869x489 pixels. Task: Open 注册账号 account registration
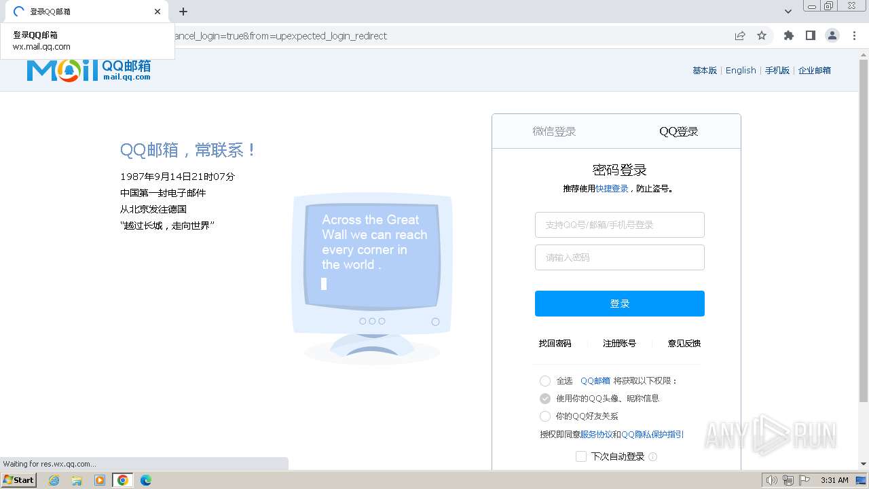(619, 344)
